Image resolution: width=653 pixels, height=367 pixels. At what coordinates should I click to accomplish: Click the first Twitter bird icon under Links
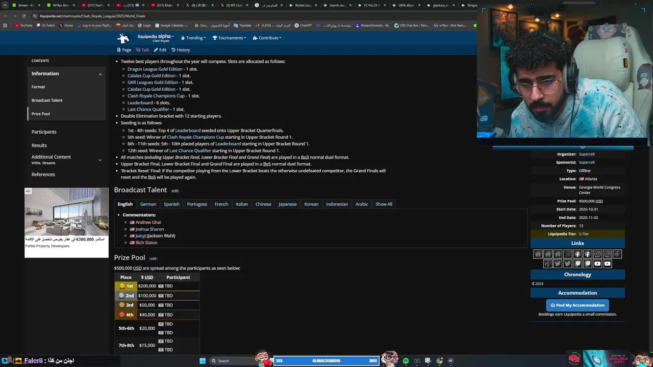(x=558, y=264)
